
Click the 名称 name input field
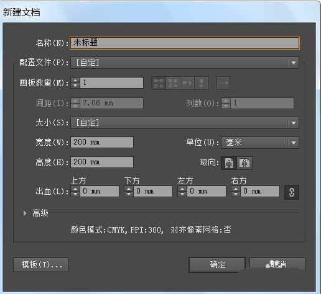pos(185,43)
